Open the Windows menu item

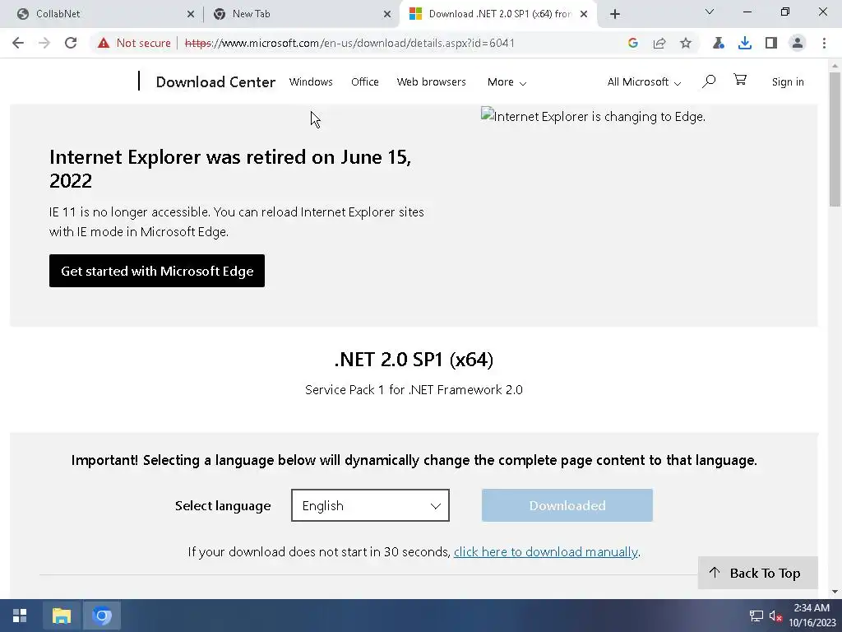pyautogui.click(x=311, y=81)
